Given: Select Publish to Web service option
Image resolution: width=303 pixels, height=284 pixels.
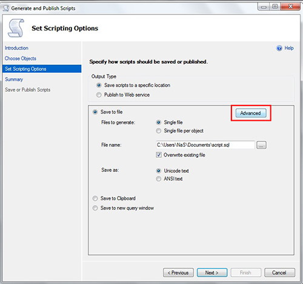Looking at the screenshot, I should click(99, 95).
